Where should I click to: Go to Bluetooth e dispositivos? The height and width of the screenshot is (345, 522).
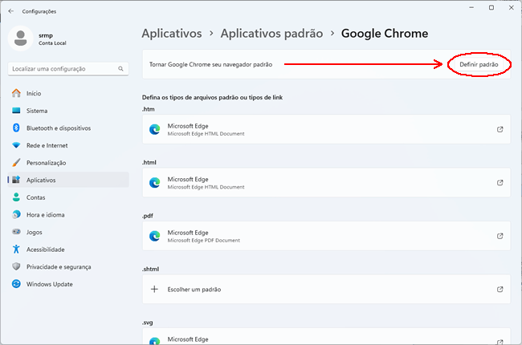(68, 128)
